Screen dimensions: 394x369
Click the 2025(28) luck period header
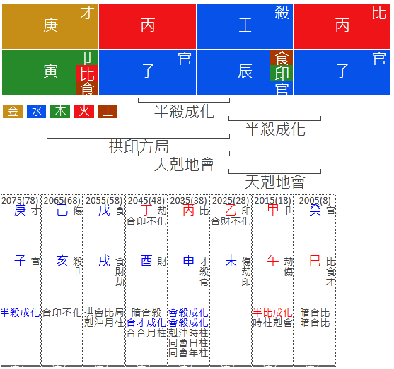tap(231, 201)
